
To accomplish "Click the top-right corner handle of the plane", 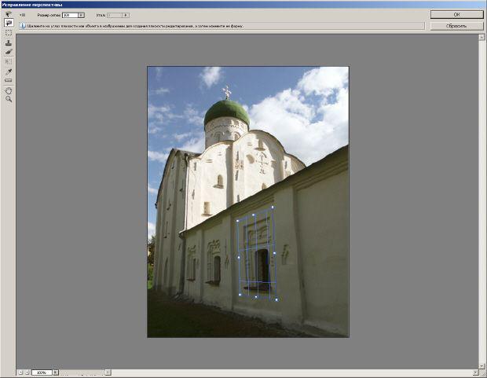I will click(x=273, y=207).
